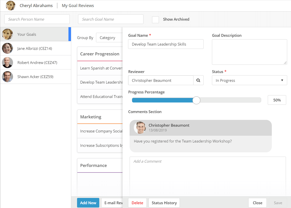Viewport: 291px width, 208px height.
Task: Toggle the Show Archived checkbox
Action: tap(155, 19)
